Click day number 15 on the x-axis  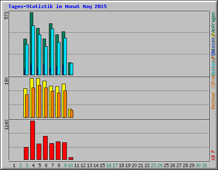point(102,165)
